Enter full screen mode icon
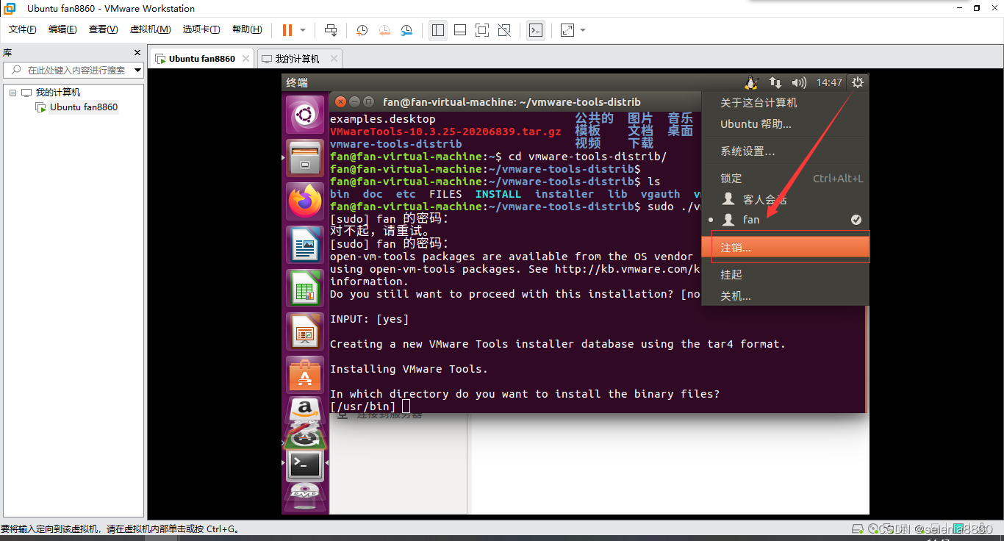1004x541 pixels. click(482, 30)
